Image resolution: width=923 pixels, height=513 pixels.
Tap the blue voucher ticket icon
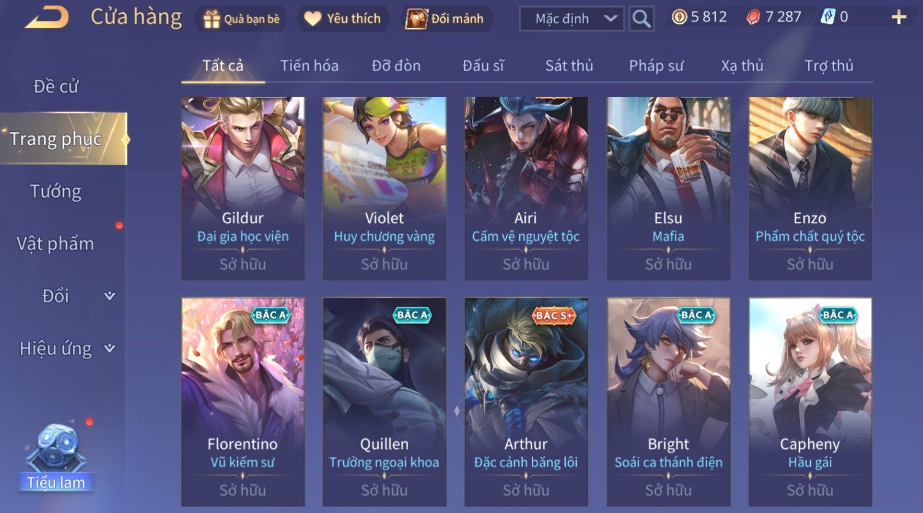point(827,17)
